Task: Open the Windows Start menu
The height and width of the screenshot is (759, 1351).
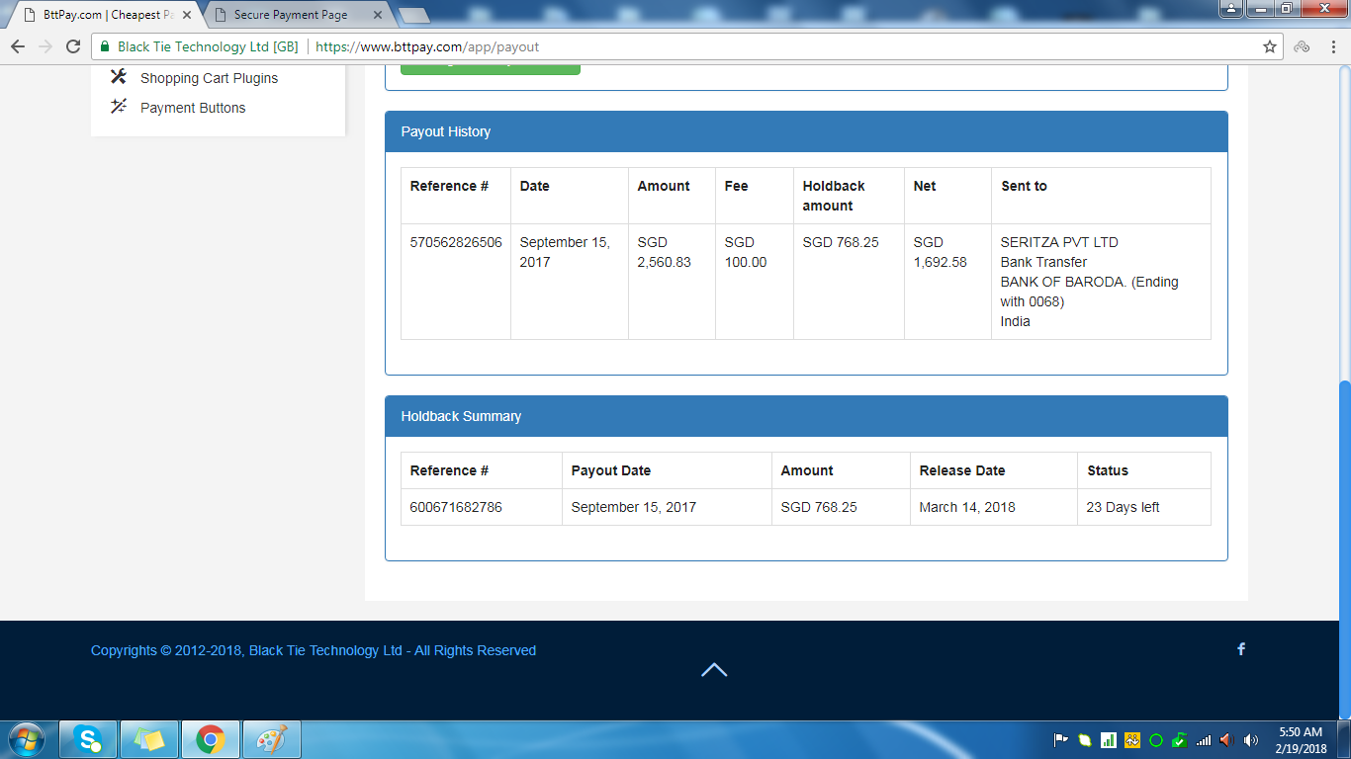Action: point(26,739)
